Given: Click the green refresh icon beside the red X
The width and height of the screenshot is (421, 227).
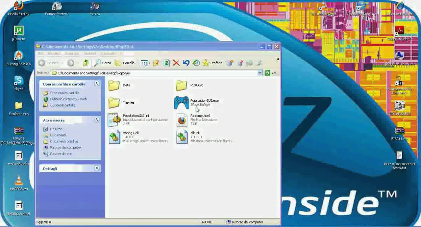Looking at the screenshot, I should (166, 63).
